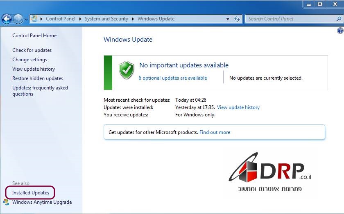This screenshot has width=344, height=214.
Task: Open Installed Updates under See also
Action: coord(31,193)
